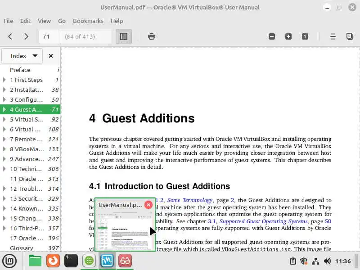The width and height of the screenshot is (360, 270).
Task: Switch to the document viewer panel item
Action: (x=125, y=261)
